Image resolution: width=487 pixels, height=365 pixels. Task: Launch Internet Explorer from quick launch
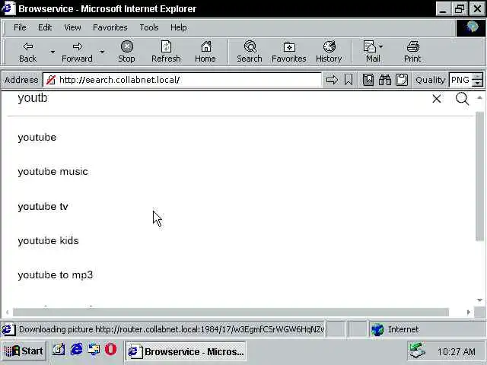76,350
